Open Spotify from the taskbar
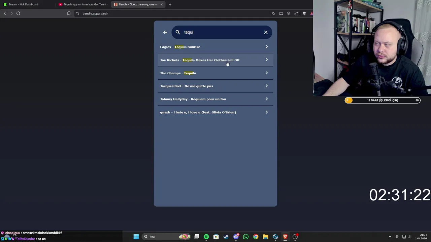Screen dimensions: 431x242 pyautogui.click(x=206, y=237)
